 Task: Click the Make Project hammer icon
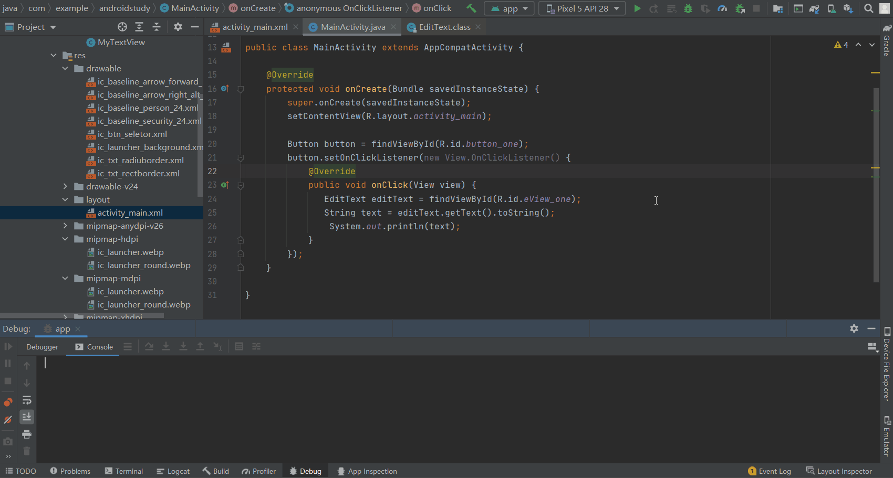[x=471, y=8]
